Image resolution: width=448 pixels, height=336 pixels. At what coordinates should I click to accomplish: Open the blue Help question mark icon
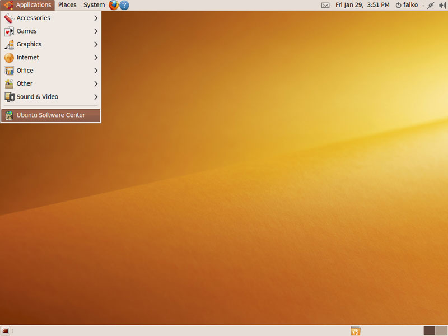pos(124,5)
